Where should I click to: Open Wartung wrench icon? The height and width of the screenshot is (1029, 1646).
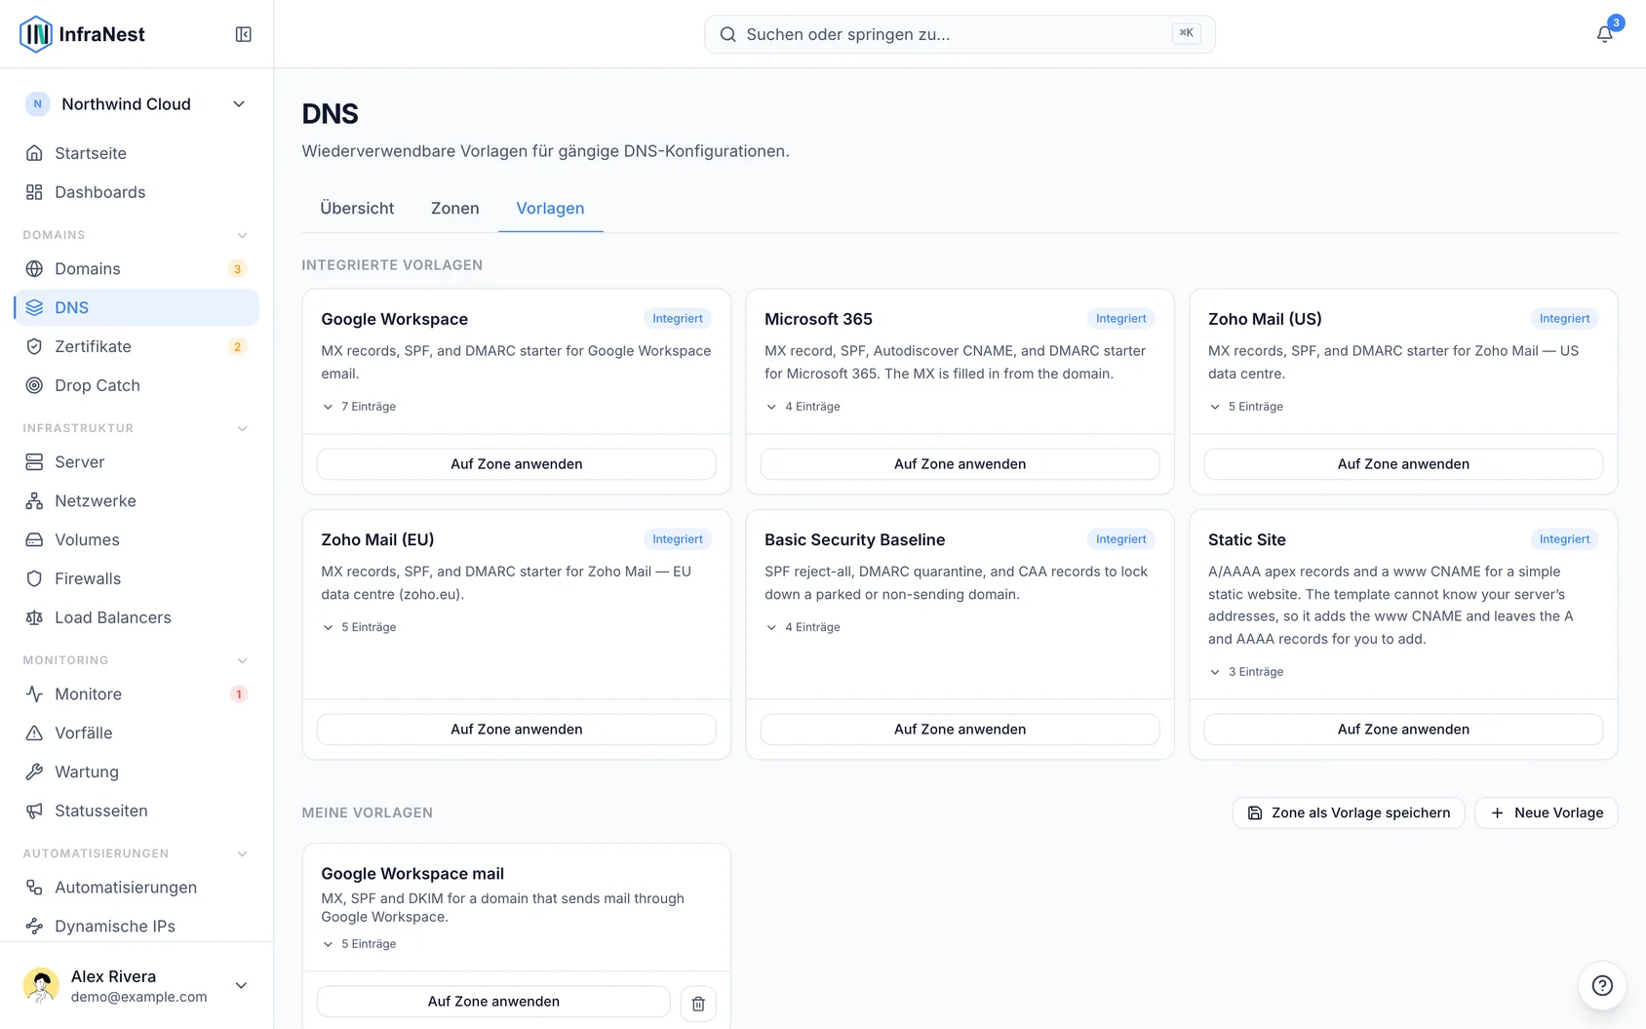click(x=34, y=772)
